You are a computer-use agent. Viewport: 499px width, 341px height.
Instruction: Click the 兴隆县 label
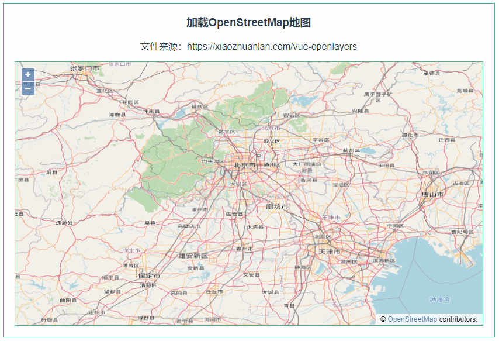pyautogui.click(x=361, y=111)
